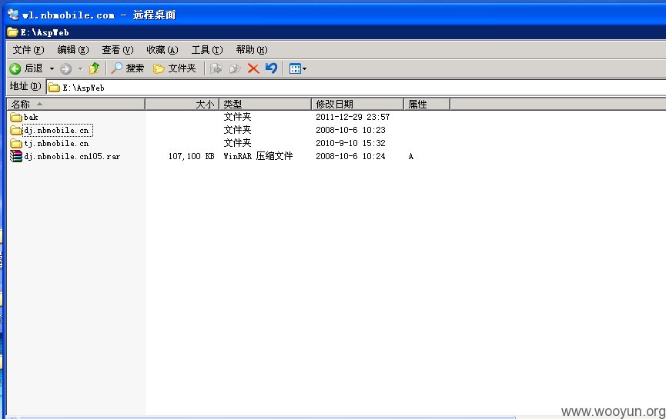The height and width of the screenshot is (419, 666).
Task: Click the date 2011-12-29 23:57
Action: tap(353, 117)
